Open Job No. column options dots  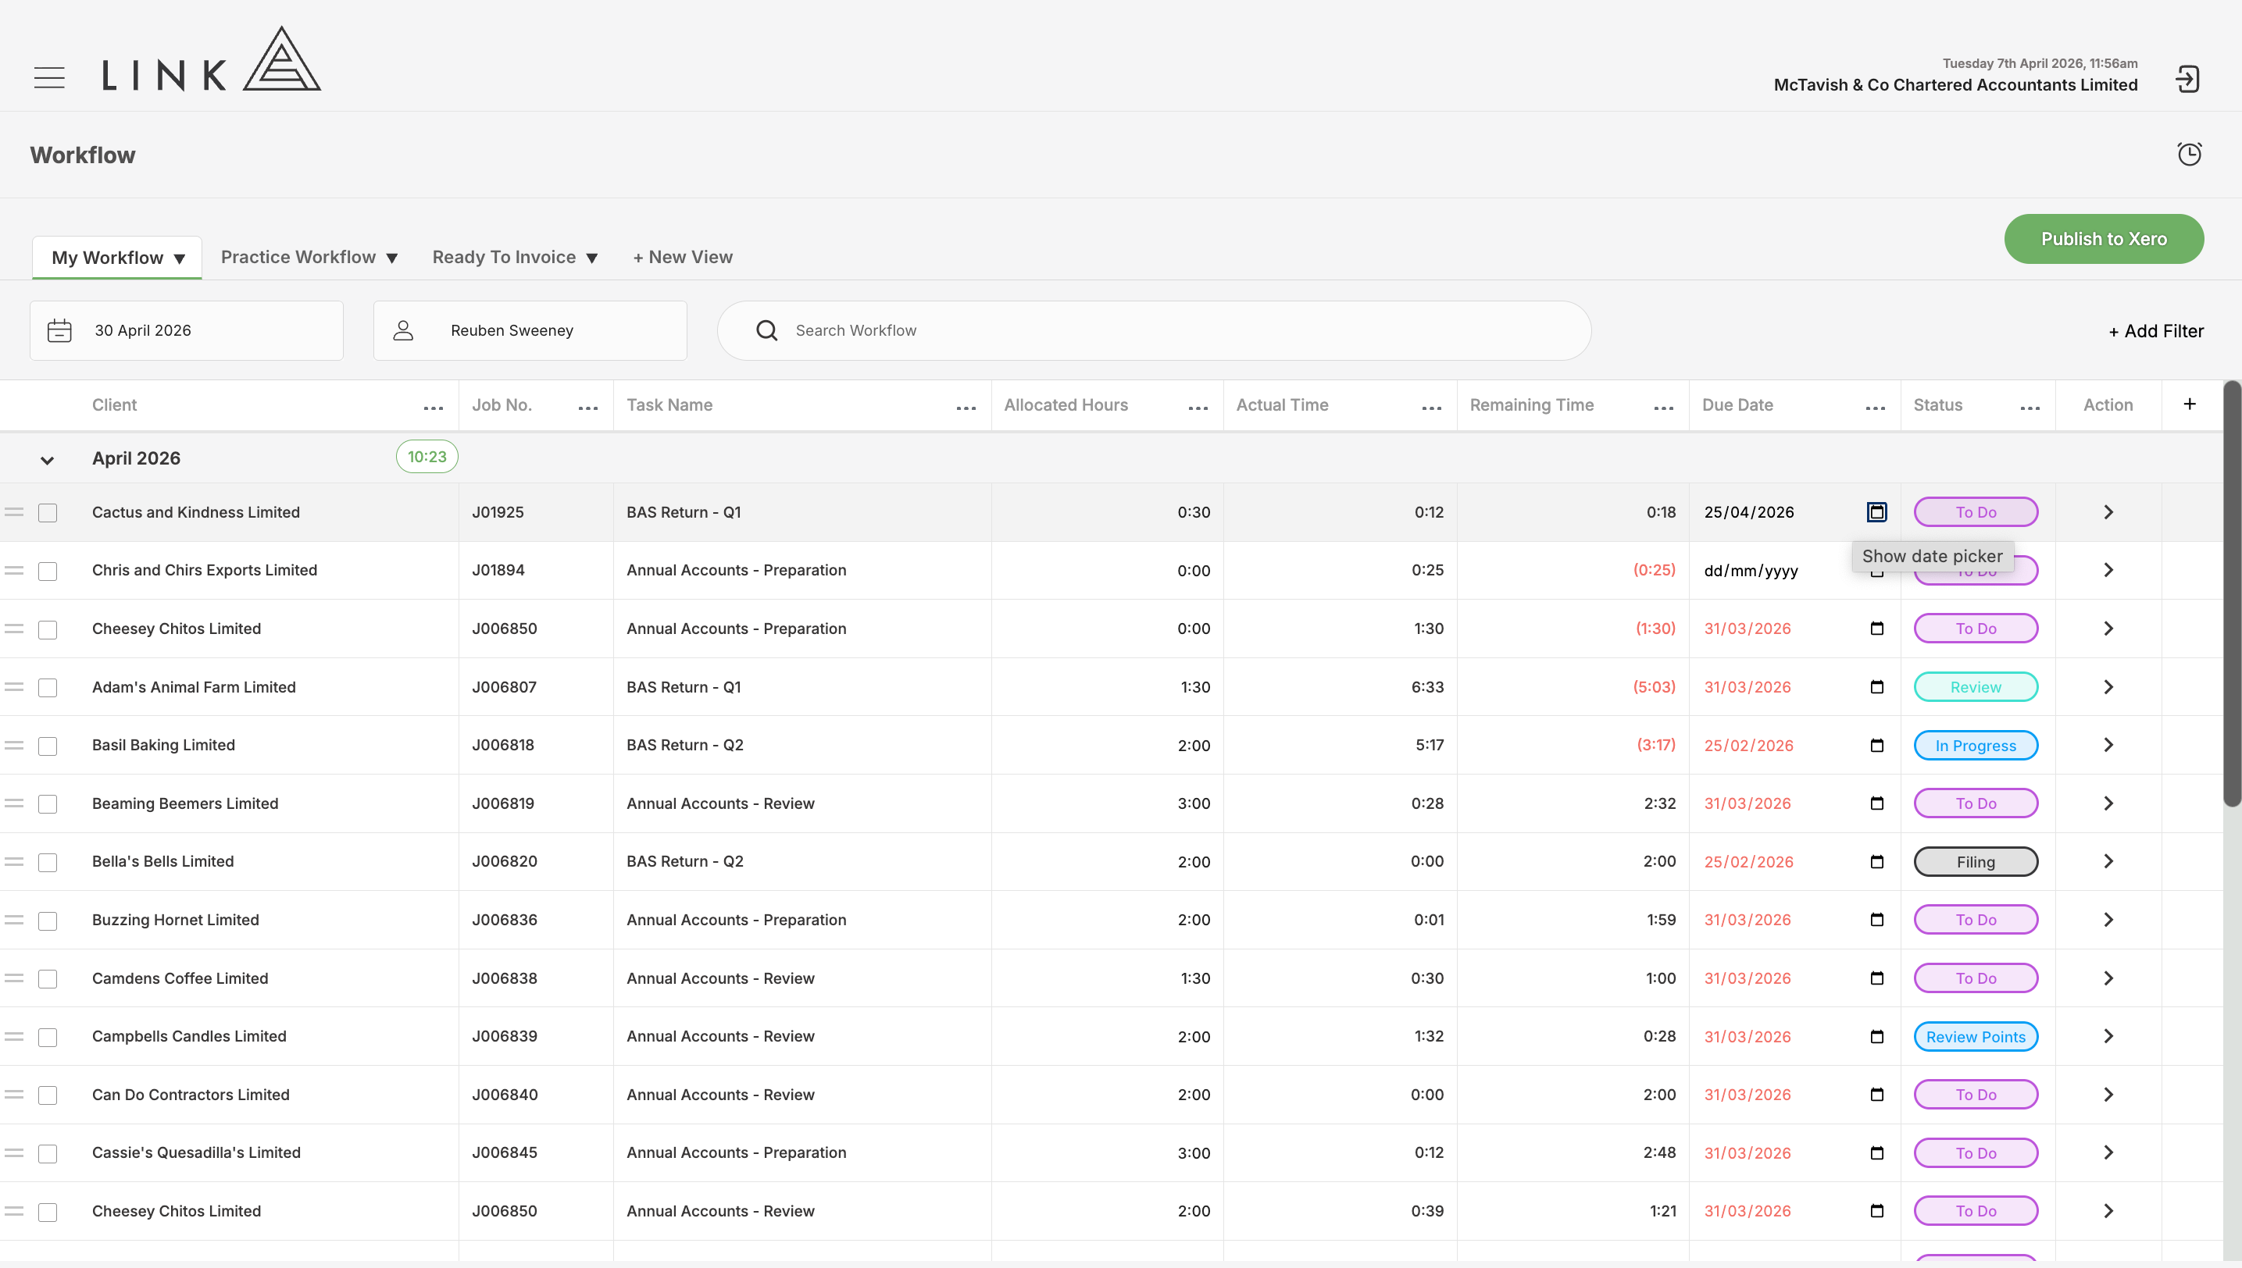click(588, 408)
